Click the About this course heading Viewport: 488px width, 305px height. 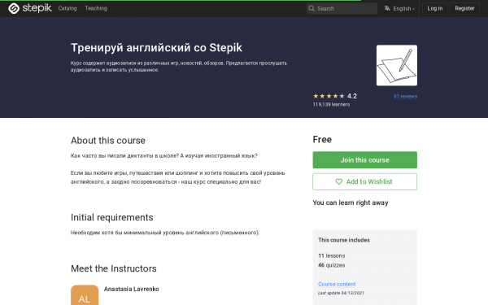[108, 141]
